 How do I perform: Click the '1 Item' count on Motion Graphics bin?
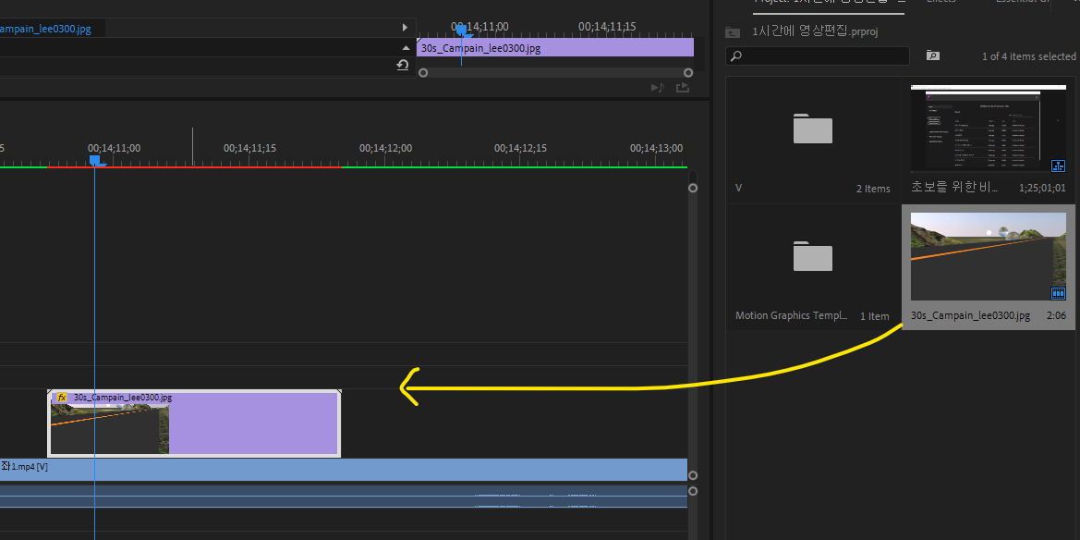tap(875, 316)
